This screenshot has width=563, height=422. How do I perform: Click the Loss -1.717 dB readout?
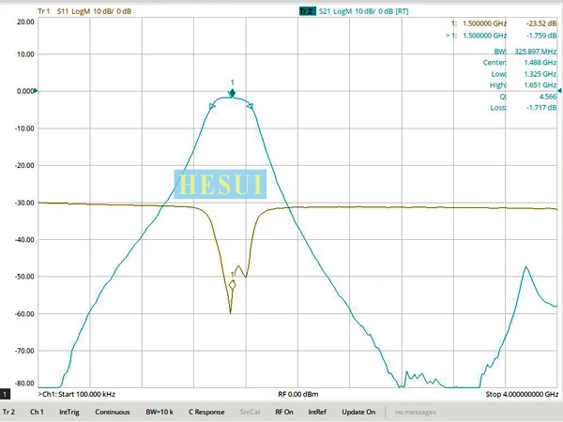(x=524, y=108)
